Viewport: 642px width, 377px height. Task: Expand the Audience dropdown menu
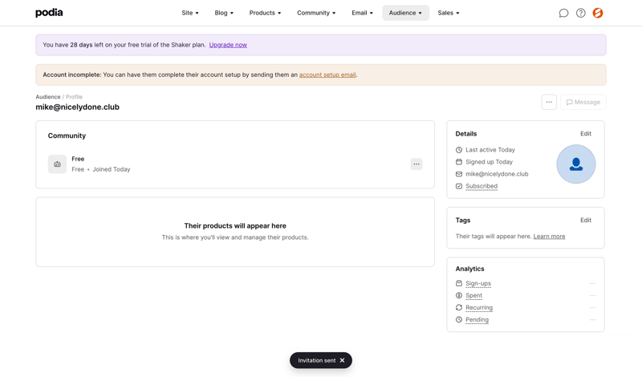click(x=405, y=13)
